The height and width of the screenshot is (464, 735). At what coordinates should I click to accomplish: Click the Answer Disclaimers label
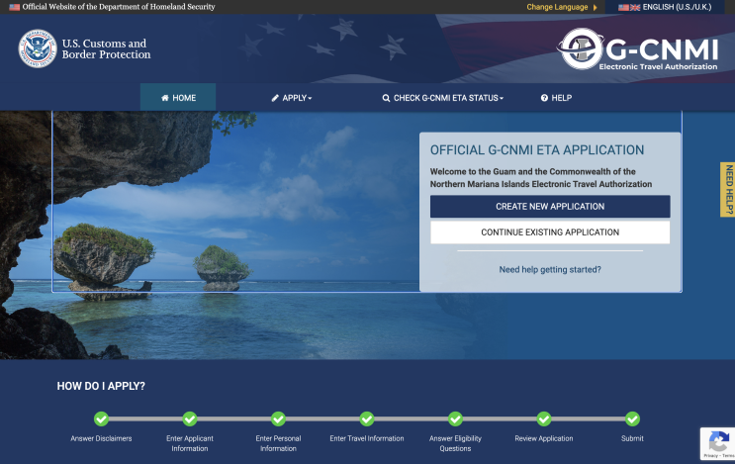click(101, 438)
